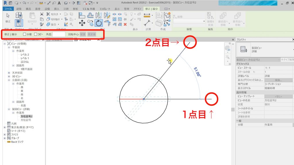The height and width of the screenshot is (165, 294).
Task: Enable the 分離 checkbox in options bar
Action: (24, 34)
